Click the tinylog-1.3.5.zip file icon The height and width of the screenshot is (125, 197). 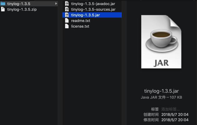[3, 9]
